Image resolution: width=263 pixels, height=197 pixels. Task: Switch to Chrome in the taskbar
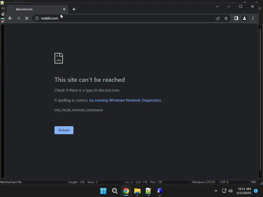126,191
